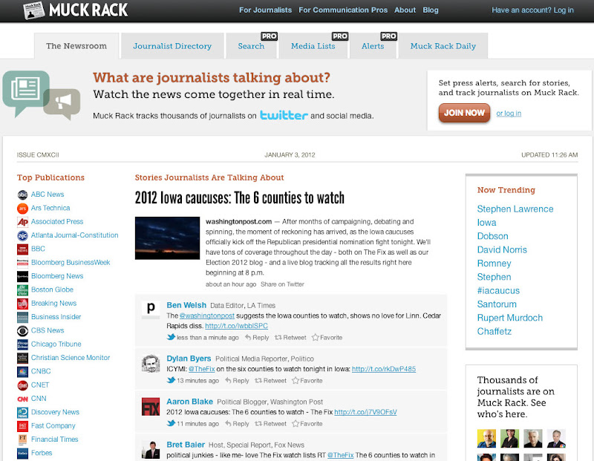The height and width of the screenshot is (461, 594).
Task: Open Christian Science Monitor publication link
Action: pos(71,358)
